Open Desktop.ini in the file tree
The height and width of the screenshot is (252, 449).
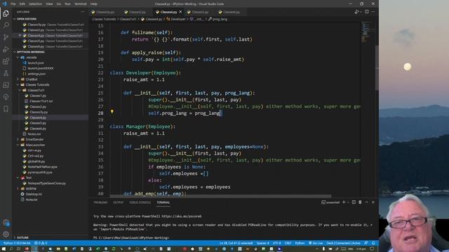click(x=34, y=194)
